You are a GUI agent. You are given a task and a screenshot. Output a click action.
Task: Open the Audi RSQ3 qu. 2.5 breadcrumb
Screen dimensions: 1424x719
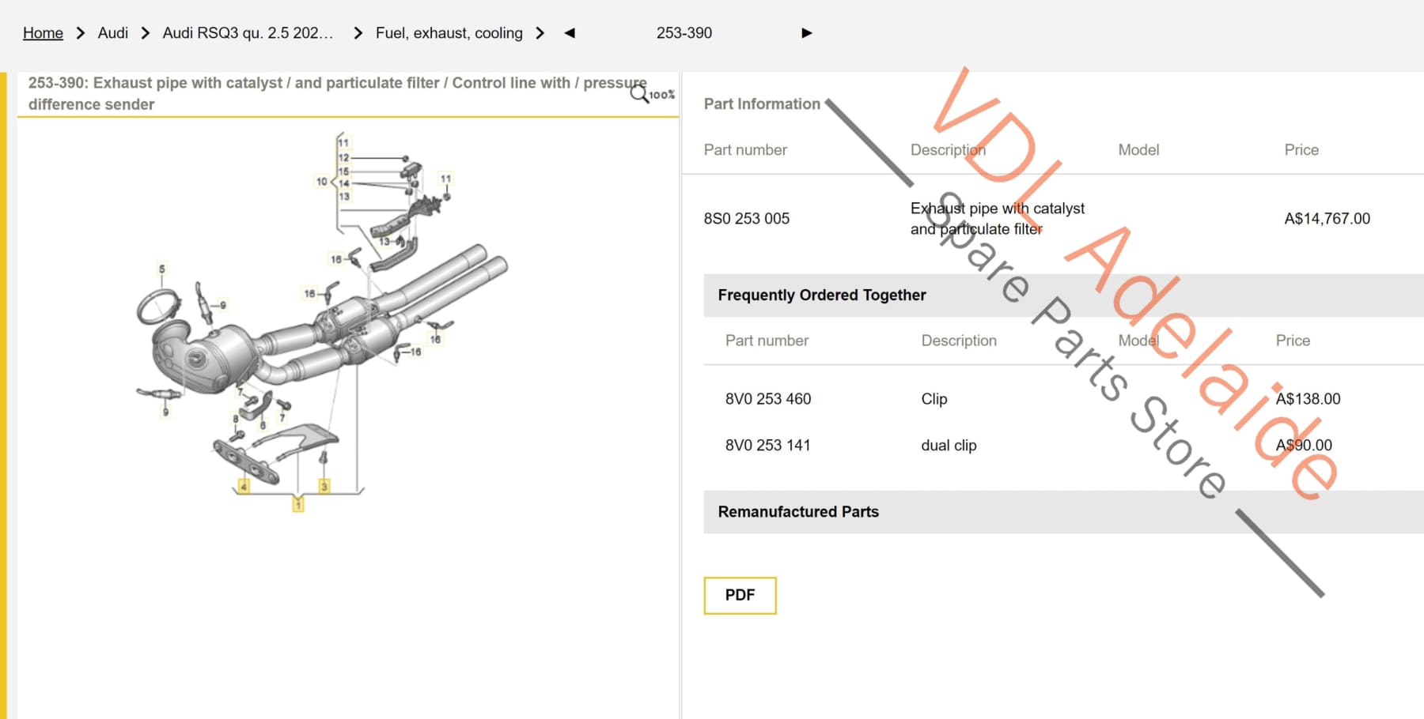click(x=248, y=33)
